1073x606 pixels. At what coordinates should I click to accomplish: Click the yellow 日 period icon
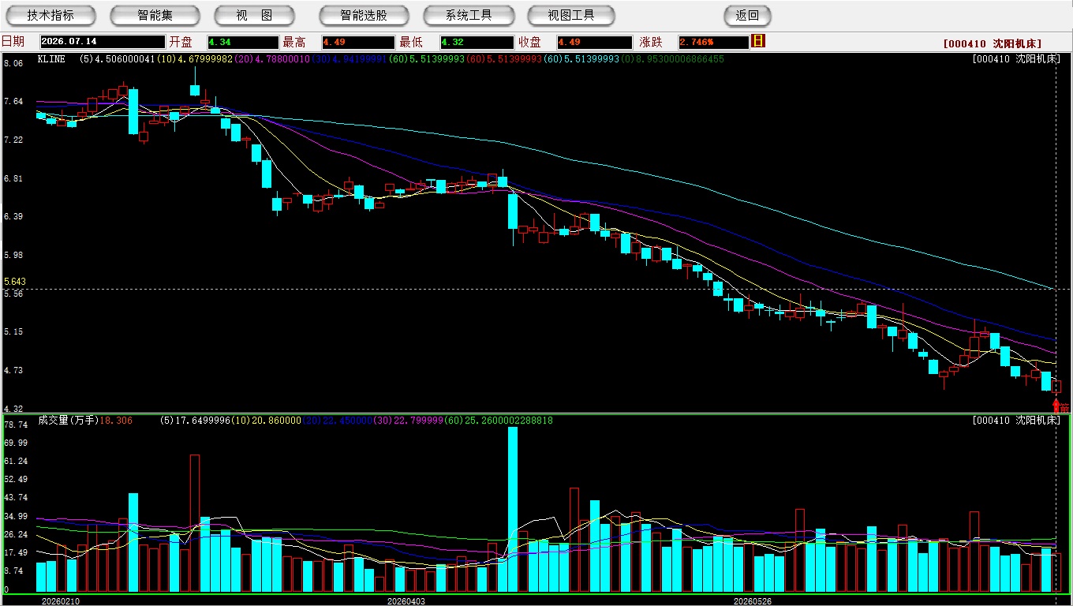click(758, 41)
